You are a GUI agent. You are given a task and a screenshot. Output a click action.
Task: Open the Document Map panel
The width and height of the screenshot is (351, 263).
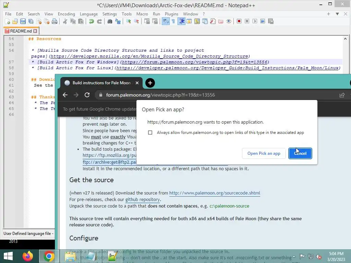point(197,21)
